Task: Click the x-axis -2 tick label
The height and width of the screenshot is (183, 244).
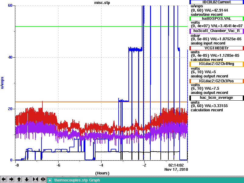Action: [x=144, y=165]
